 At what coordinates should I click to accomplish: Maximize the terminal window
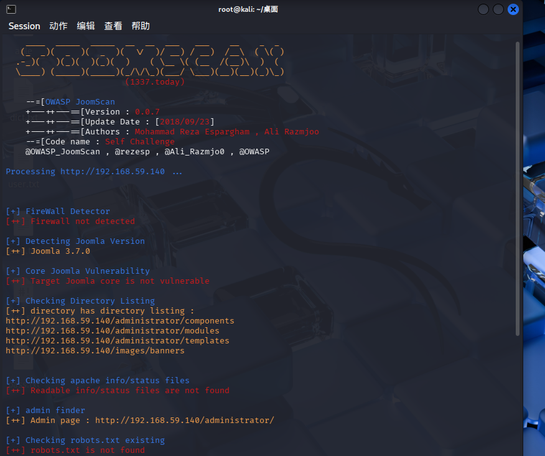click(498, 9)
